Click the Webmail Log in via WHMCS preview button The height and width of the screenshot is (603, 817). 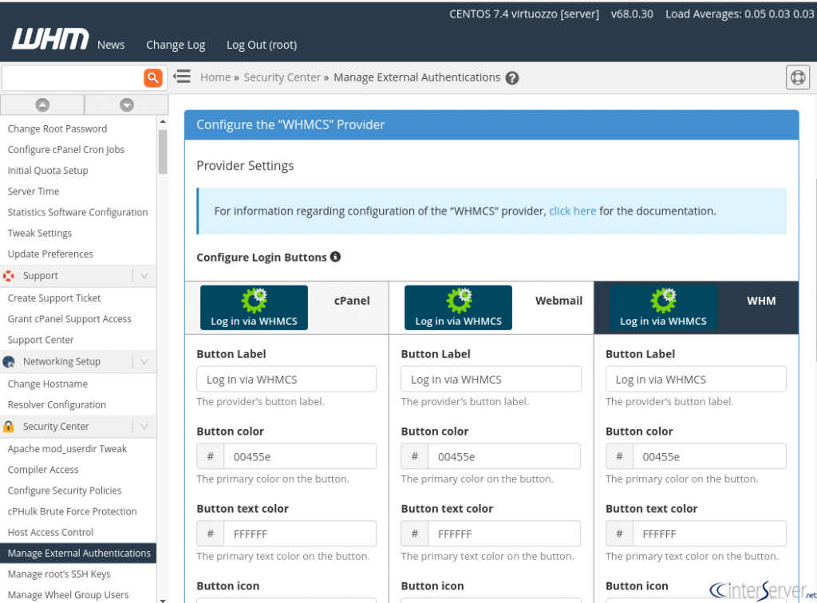[459, 308]
